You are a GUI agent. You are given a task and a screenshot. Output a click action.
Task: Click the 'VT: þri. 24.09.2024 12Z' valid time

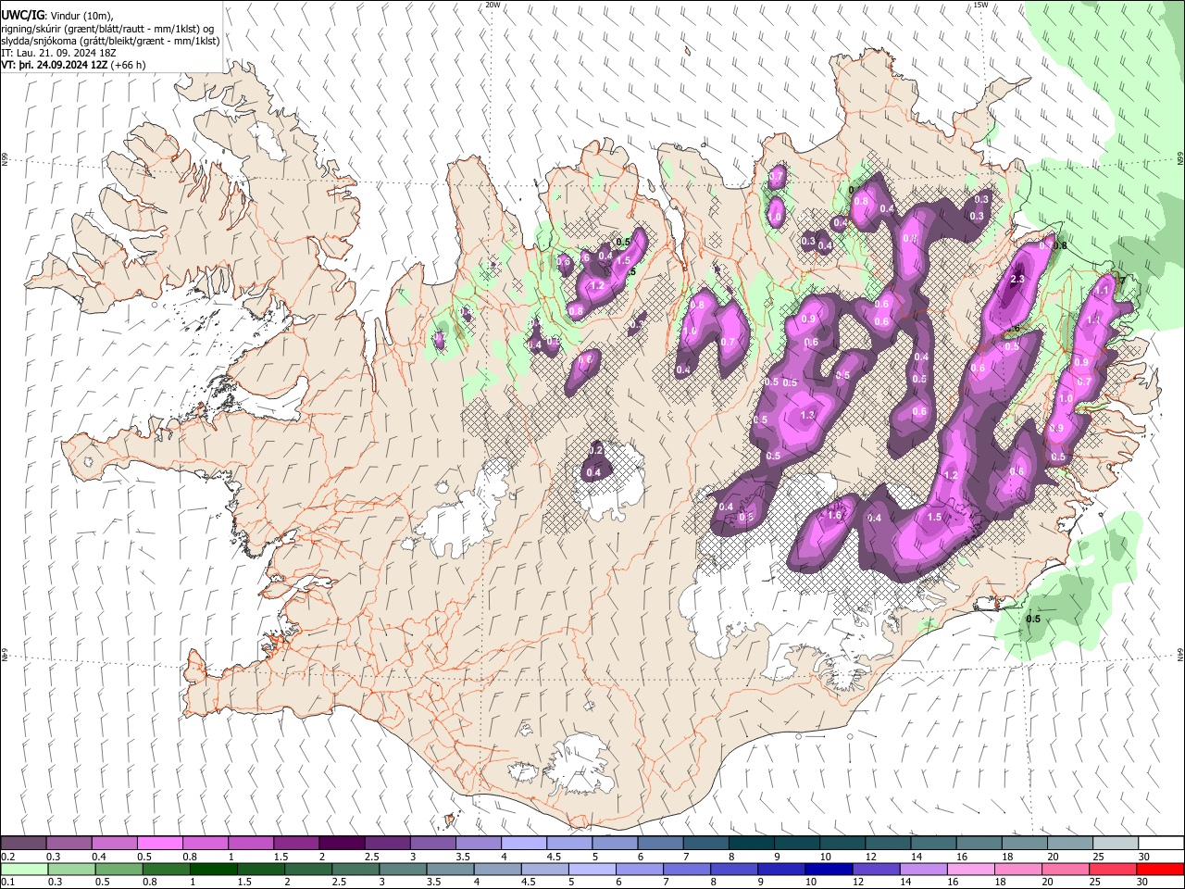click(54, 65)
